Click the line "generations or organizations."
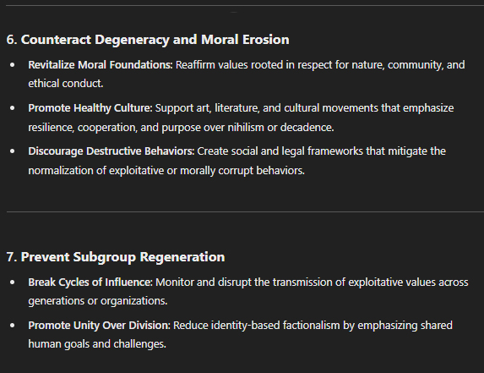 coord(98,301)
